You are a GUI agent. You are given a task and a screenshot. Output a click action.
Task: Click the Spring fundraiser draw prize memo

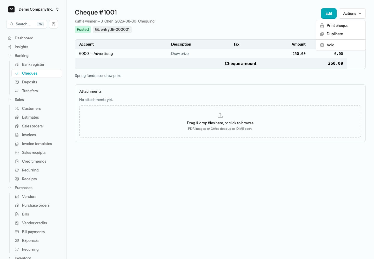click(98, 76)
